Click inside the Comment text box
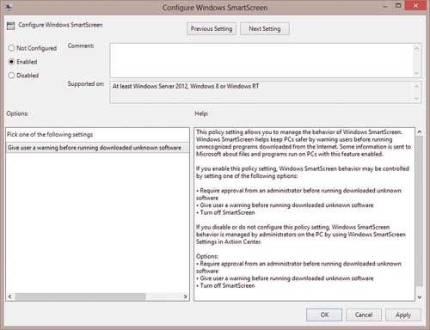 (261, 60)
